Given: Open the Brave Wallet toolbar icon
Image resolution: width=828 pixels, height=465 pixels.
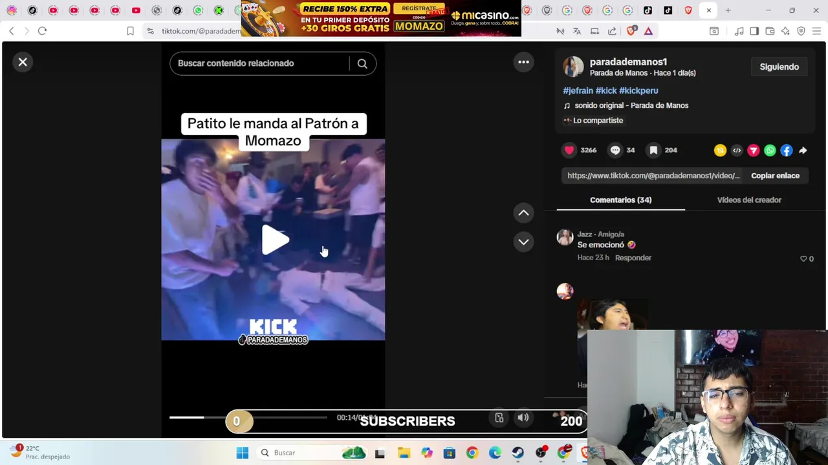Looking at the screenshot, I should coord(770,31).
